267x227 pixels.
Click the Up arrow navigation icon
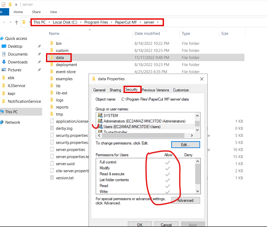coord(17,23)
